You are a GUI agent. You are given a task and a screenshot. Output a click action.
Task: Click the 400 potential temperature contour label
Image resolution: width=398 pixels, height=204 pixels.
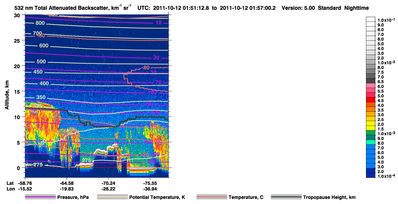[44, 83]
